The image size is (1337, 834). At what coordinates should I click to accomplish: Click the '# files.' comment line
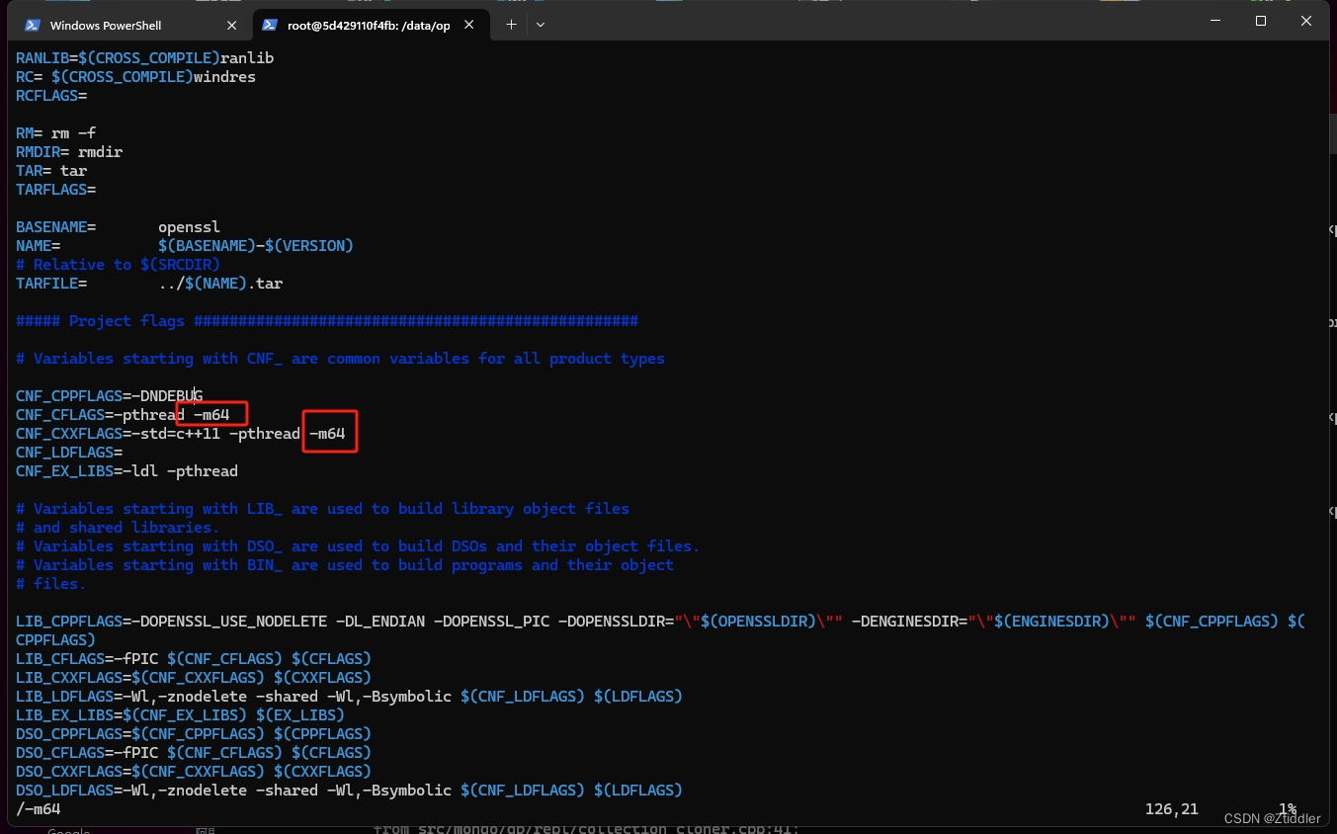pyautogui.click(x=51, y=584)
